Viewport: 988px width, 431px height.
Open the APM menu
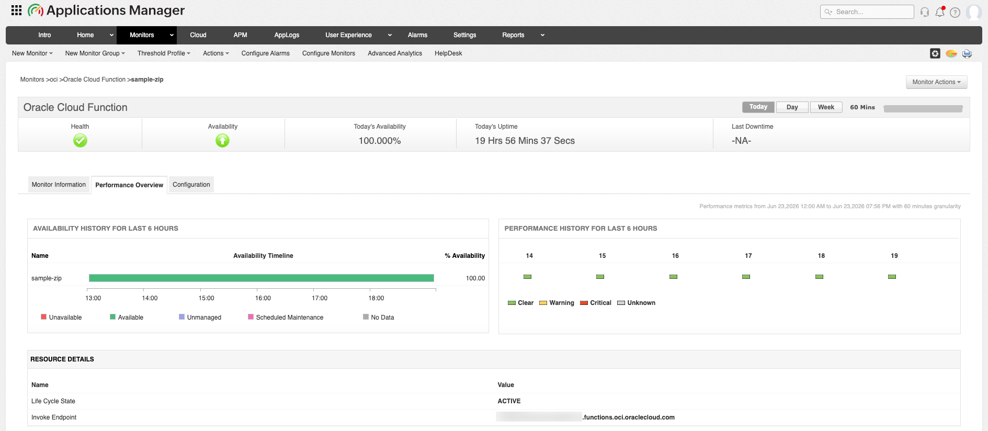[240, 35]
